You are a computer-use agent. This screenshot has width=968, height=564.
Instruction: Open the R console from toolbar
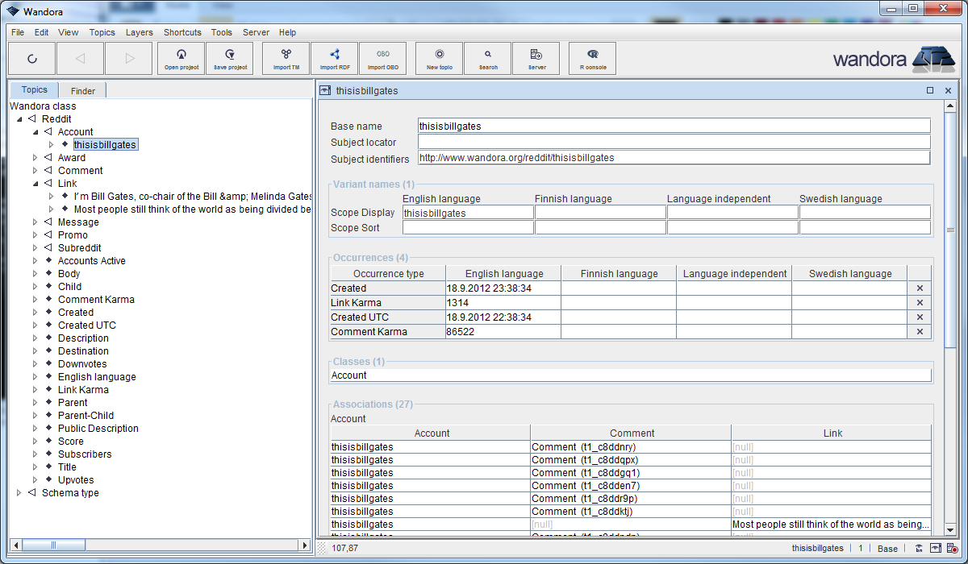click(593, 58)
